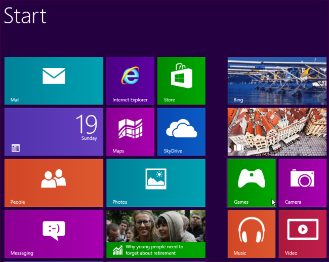Open the Mail tile

(x=54, y=81)
